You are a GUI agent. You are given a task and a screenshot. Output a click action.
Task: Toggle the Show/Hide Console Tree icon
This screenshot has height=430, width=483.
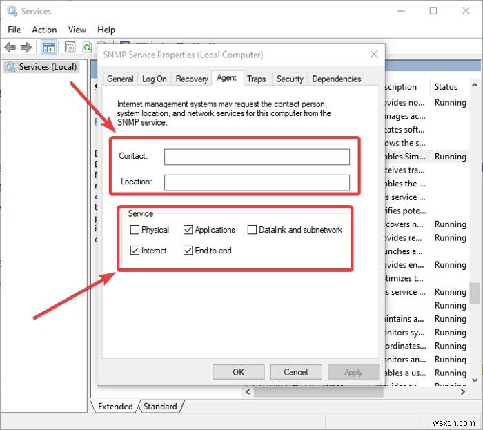coord(49,48)
